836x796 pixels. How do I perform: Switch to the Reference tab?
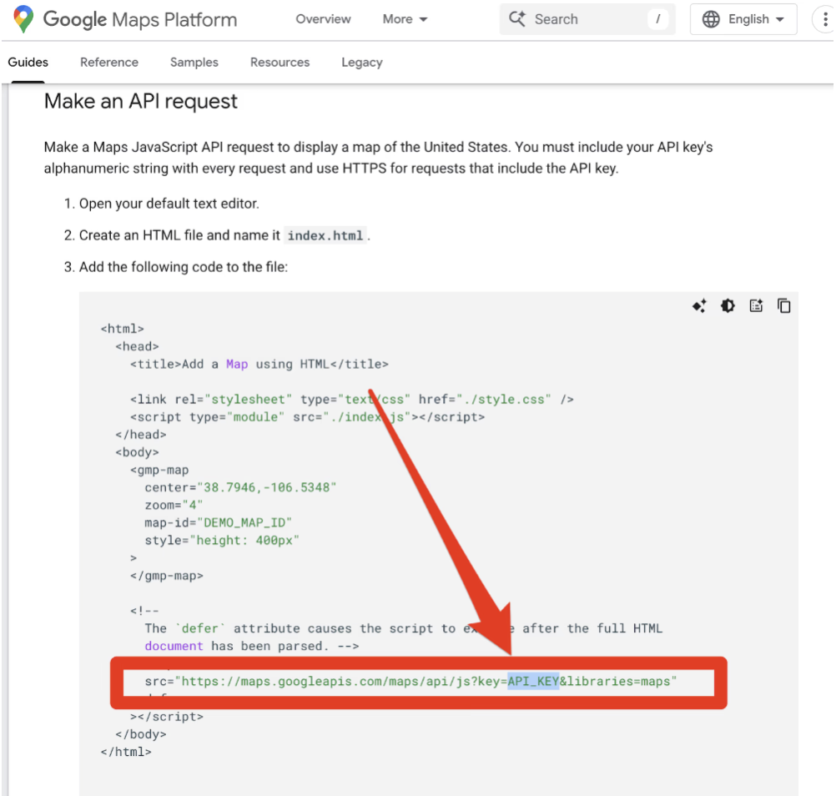[x=109, y=63]
